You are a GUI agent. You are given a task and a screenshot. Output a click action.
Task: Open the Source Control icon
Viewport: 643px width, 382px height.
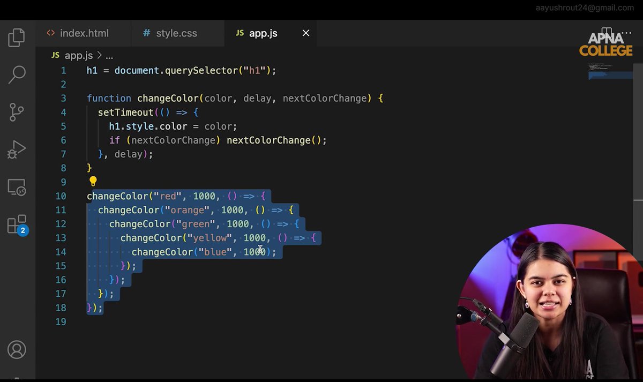coord(17,112)
